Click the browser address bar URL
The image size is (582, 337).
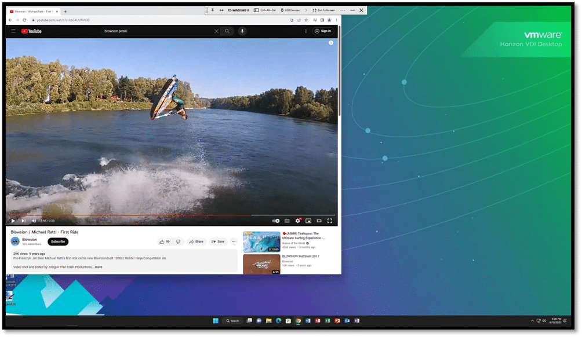(63, 20)
